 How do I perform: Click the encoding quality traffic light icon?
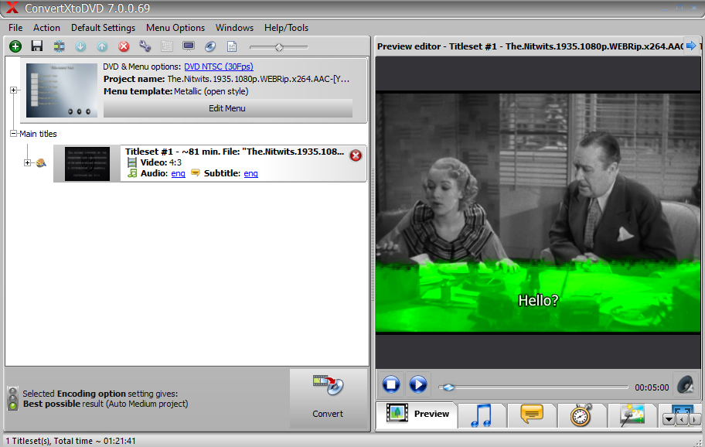(x=13, y=398)
